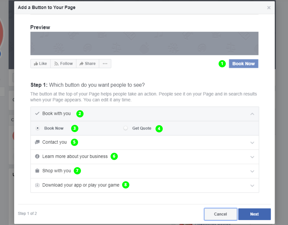
Task: Expand the Shop with you section
Action: [x=252, y=171]
